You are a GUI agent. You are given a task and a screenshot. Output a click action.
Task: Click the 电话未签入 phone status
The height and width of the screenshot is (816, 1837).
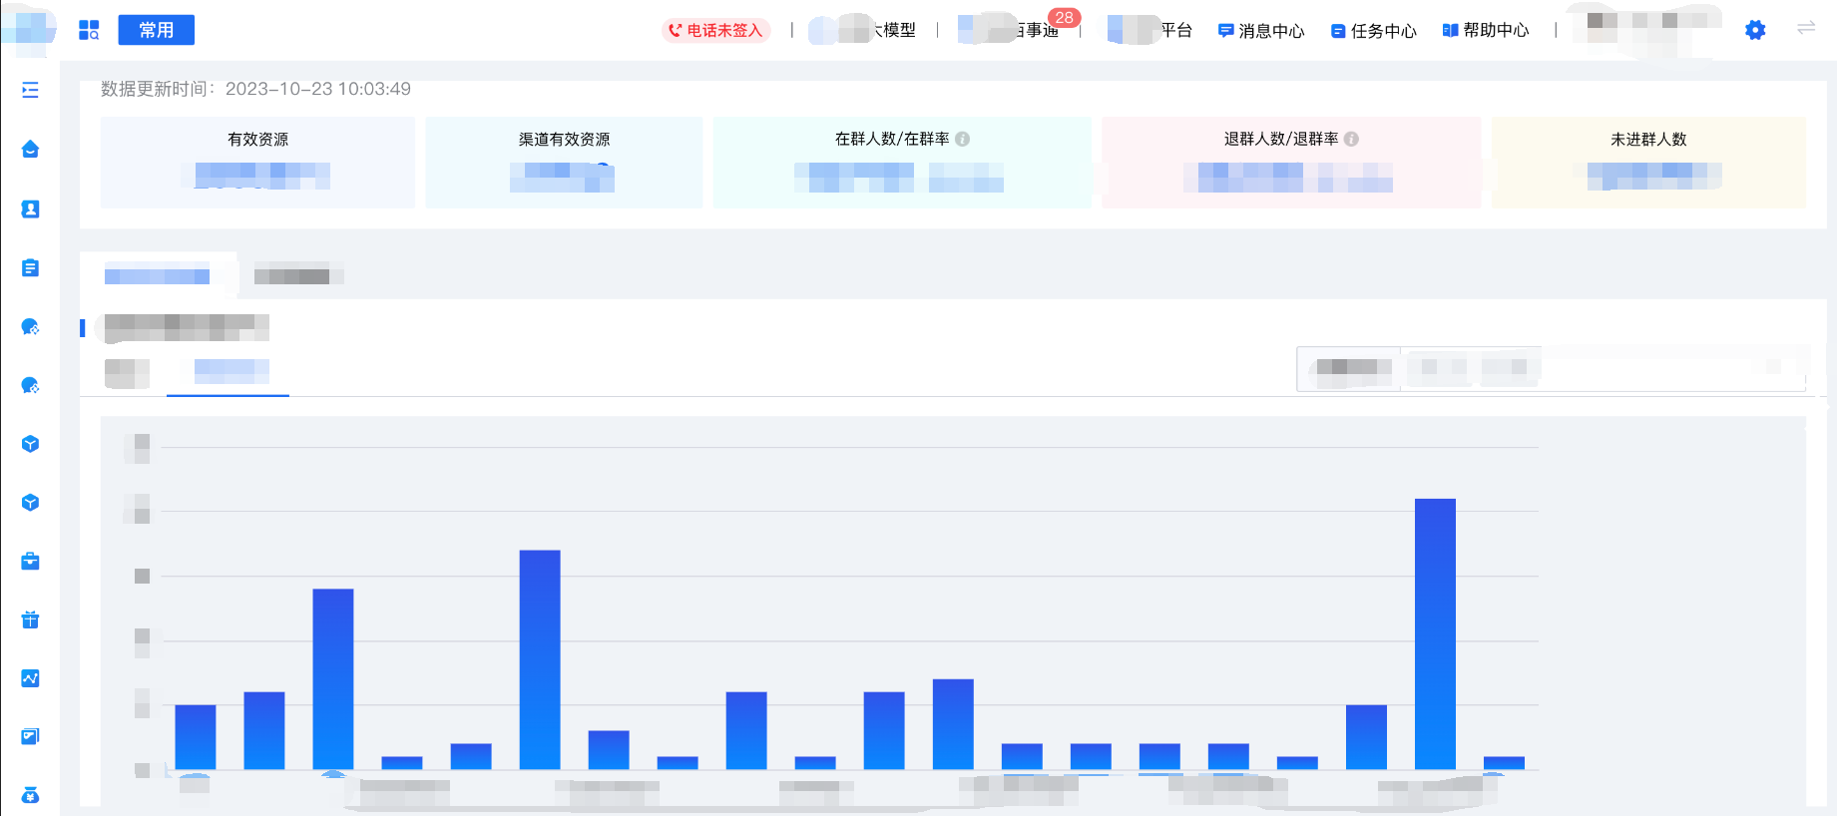click(x=715, y=31)
